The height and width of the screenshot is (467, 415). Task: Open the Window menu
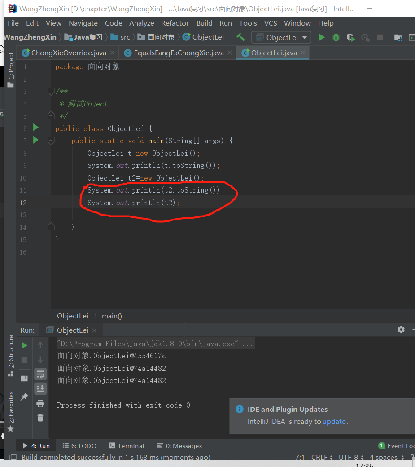pyautogui.click(x=297, y=23)
